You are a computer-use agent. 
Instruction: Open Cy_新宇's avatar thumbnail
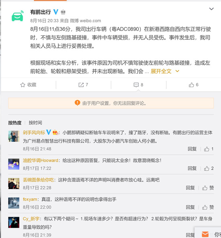(14, 222)
